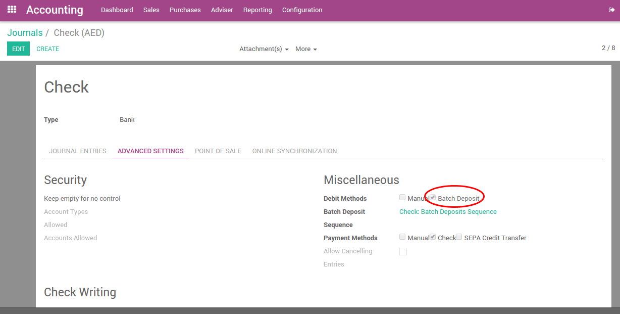Go back to Journals breadcrumb
This screenshot has width=620, height=314.
point(25,33)
